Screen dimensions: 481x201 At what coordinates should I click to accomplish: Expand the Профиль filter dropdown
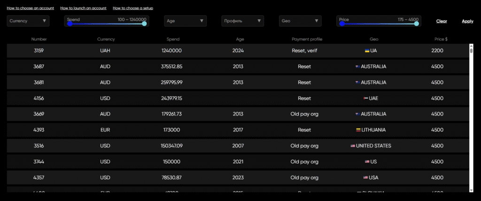pyautogui.click(x=242, y=21)
